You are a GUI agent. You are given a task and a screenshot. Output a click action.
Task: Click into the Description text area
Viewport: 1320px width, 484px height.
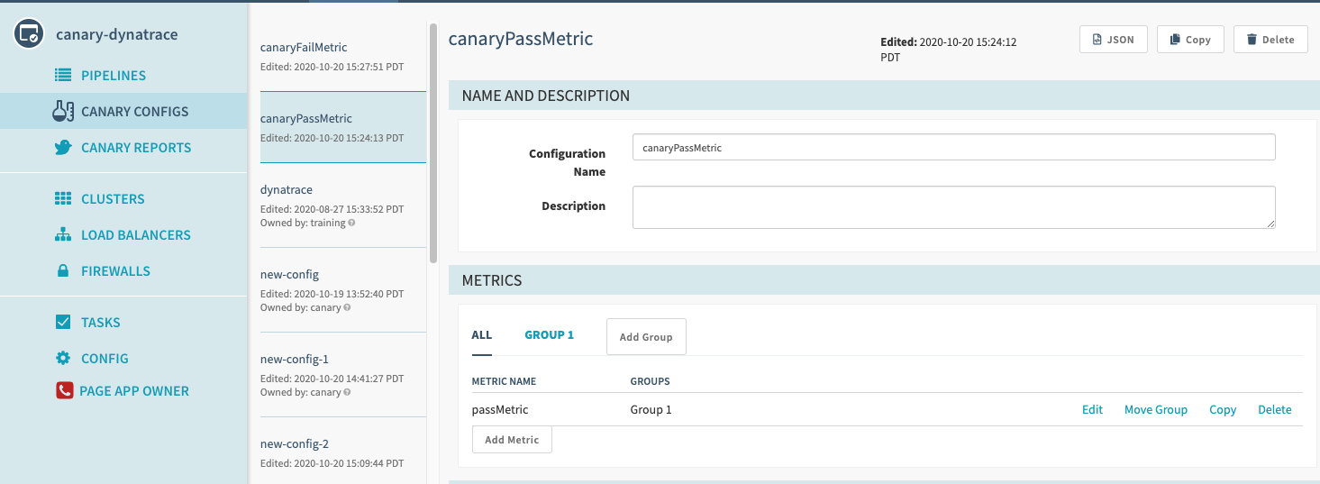(953, 207)
